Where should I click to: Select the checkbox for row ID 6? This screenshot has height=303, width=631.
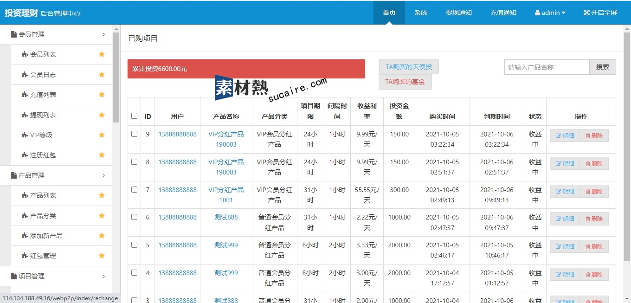click(x=135, y=217)
